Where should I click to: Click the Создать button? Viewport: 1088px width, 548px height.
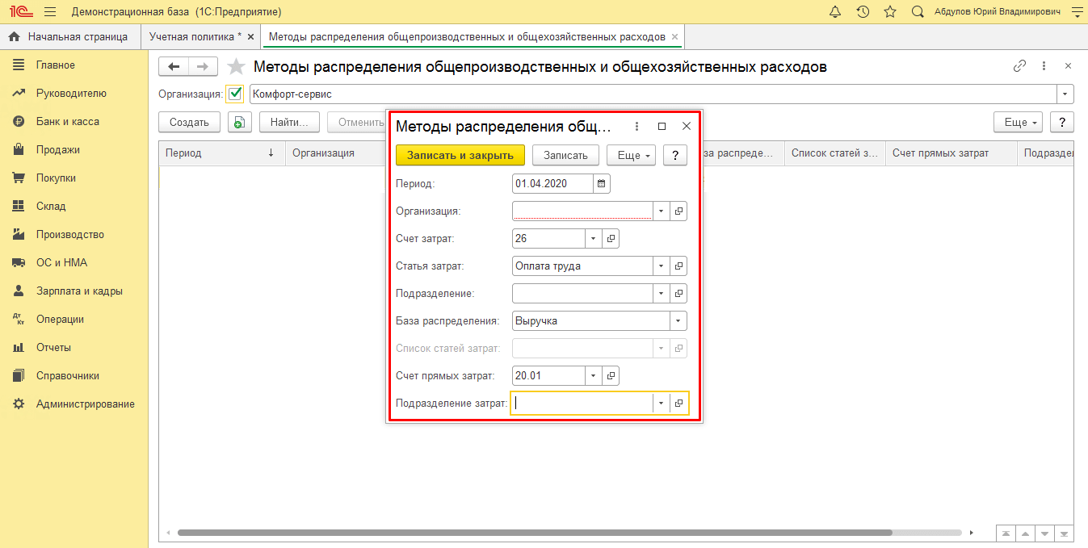click(x=189, y=122)
